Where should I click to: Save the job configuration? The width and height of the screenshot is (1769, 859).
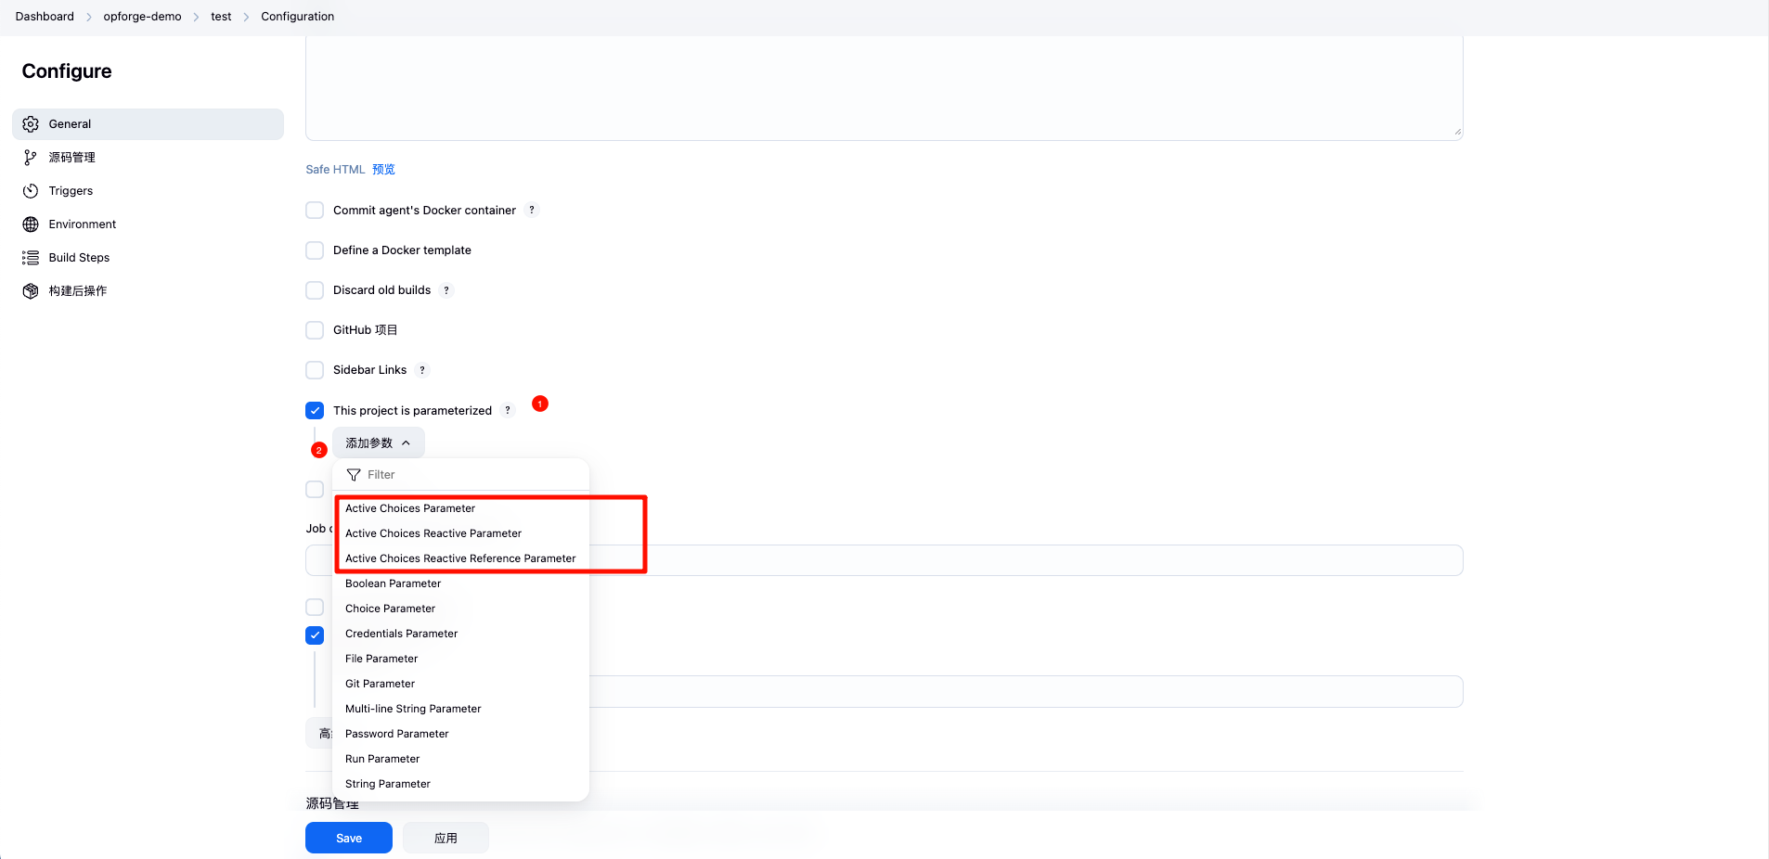(x=348, y=838)
